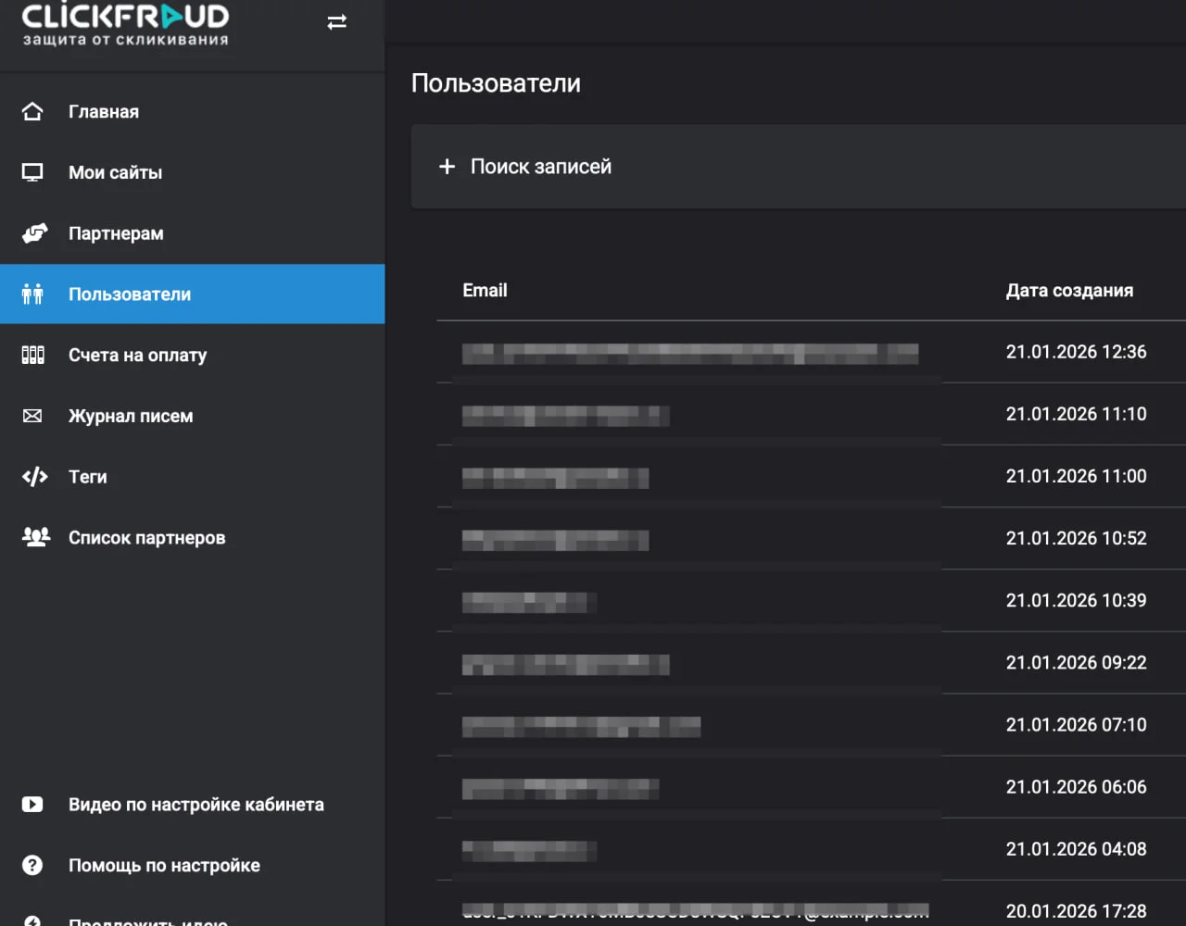Image resolution: width=1186 pixels, height=926 pixels.
Task: Select the user row created 21.01.2026 12:36
Action: click(x=689, y=353)
